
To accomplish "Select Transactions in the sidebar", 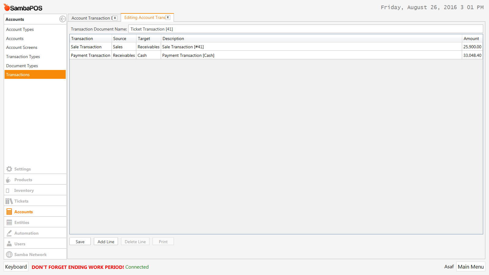I will [35, 75].
